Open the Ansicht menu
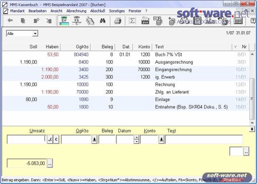257x184 pixels. (56, 11)
